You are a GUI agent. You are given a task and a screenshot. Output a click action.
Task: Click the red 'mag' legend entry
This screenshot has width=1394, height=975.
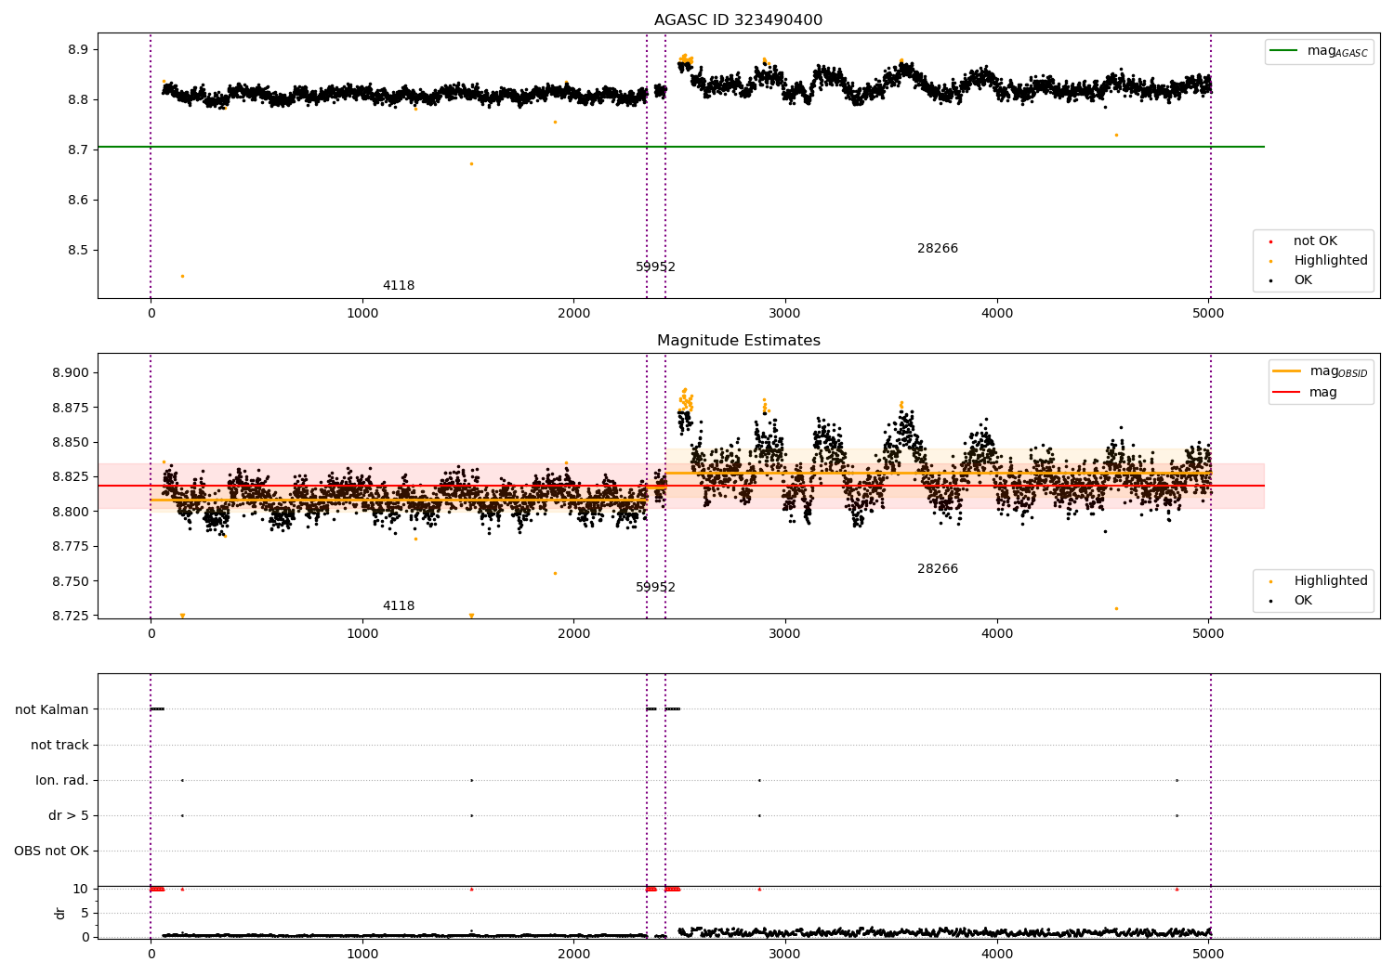pos(1306,392)
